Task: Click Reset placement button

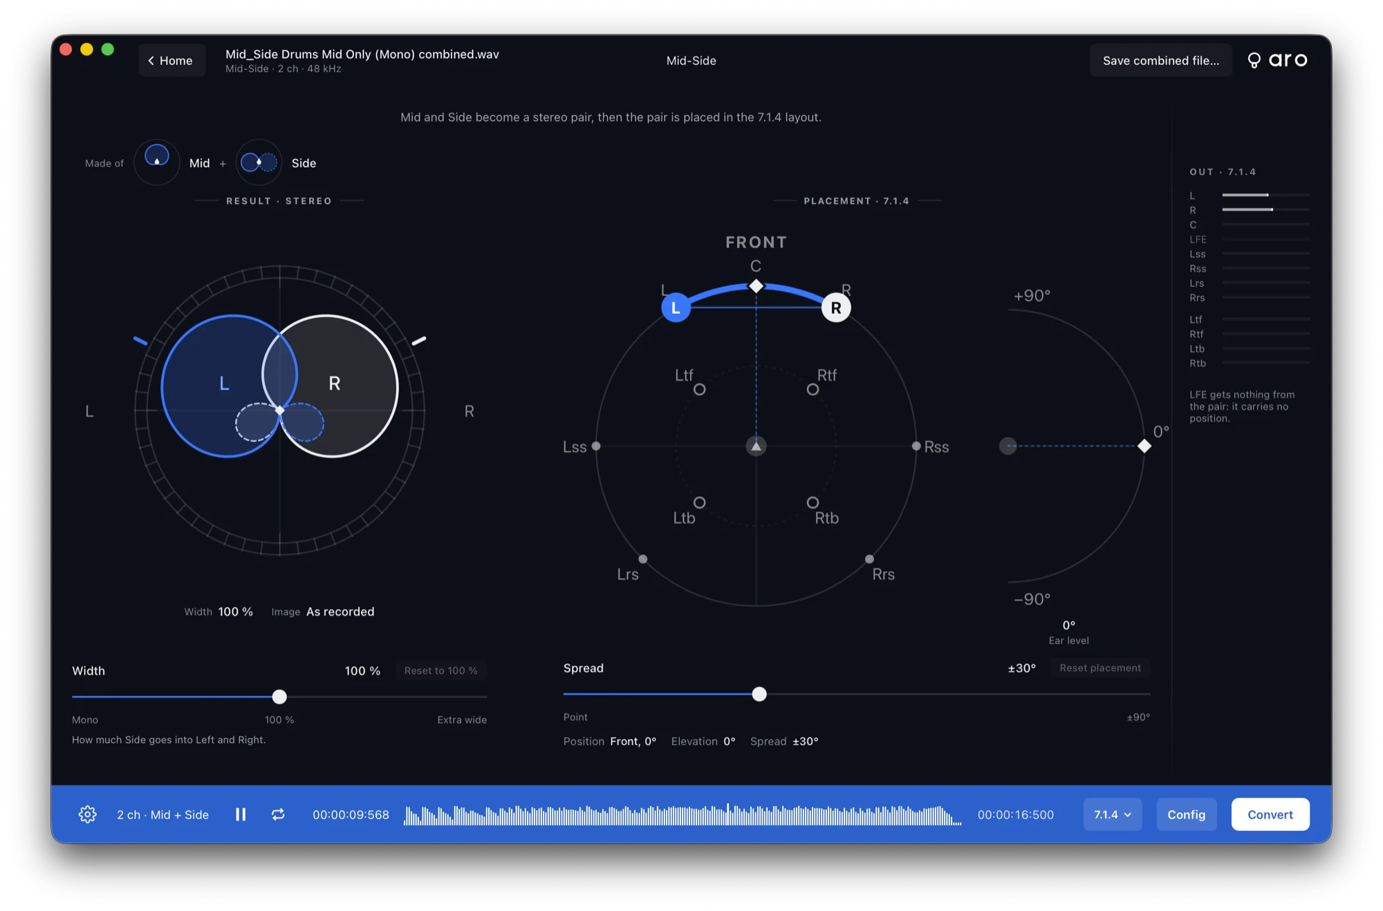Action: click(x=1100, y=668)
